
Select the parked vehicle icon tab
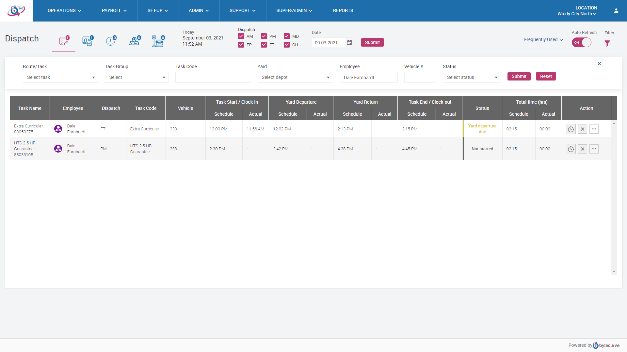click(x=158, y=41)
